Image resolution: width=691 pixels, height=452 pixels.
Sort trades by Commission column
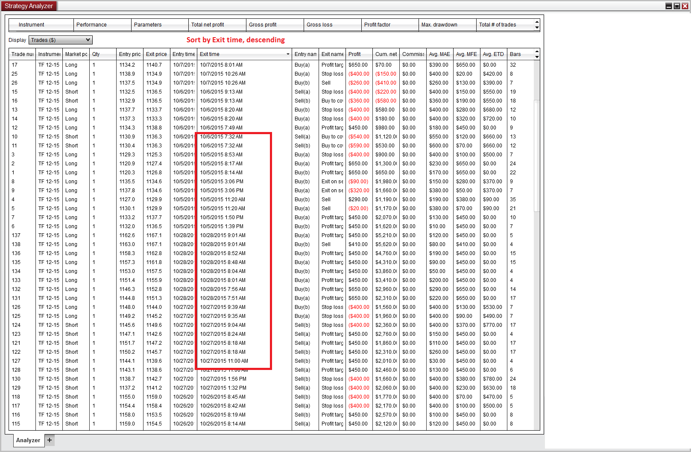coord(413,54)
